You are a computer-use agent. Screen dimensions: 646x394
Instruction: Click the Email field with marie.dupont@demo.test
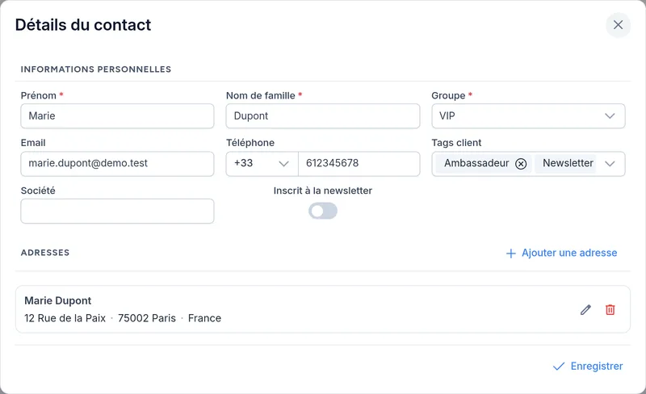click(x=117, y=164)
